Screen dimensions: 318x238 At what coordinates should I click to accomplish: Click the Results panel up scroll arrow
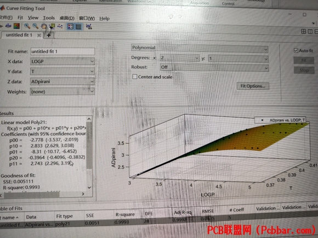(x=89, y=119)
